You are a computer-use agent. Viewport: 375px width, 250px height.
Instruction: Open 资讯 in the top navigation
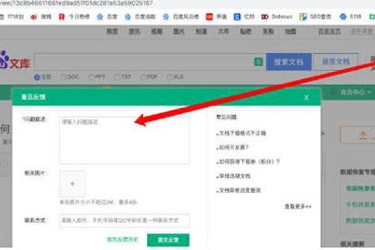click(134, 31)
